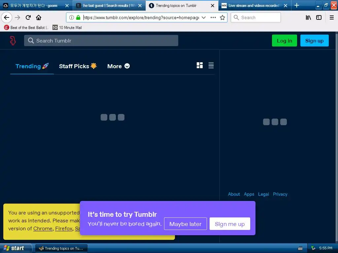Click the browser forward arrow

click(x=17, y=17)
